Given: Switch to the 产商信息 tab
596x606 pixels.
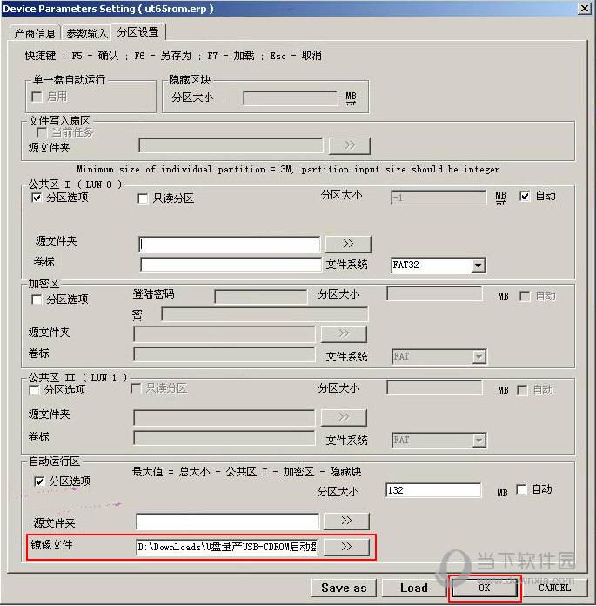Looking at the screenshot, I should [35, 34].
